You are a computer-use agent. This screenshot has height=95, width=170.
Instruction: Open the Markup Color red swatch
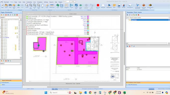[98, 5]
